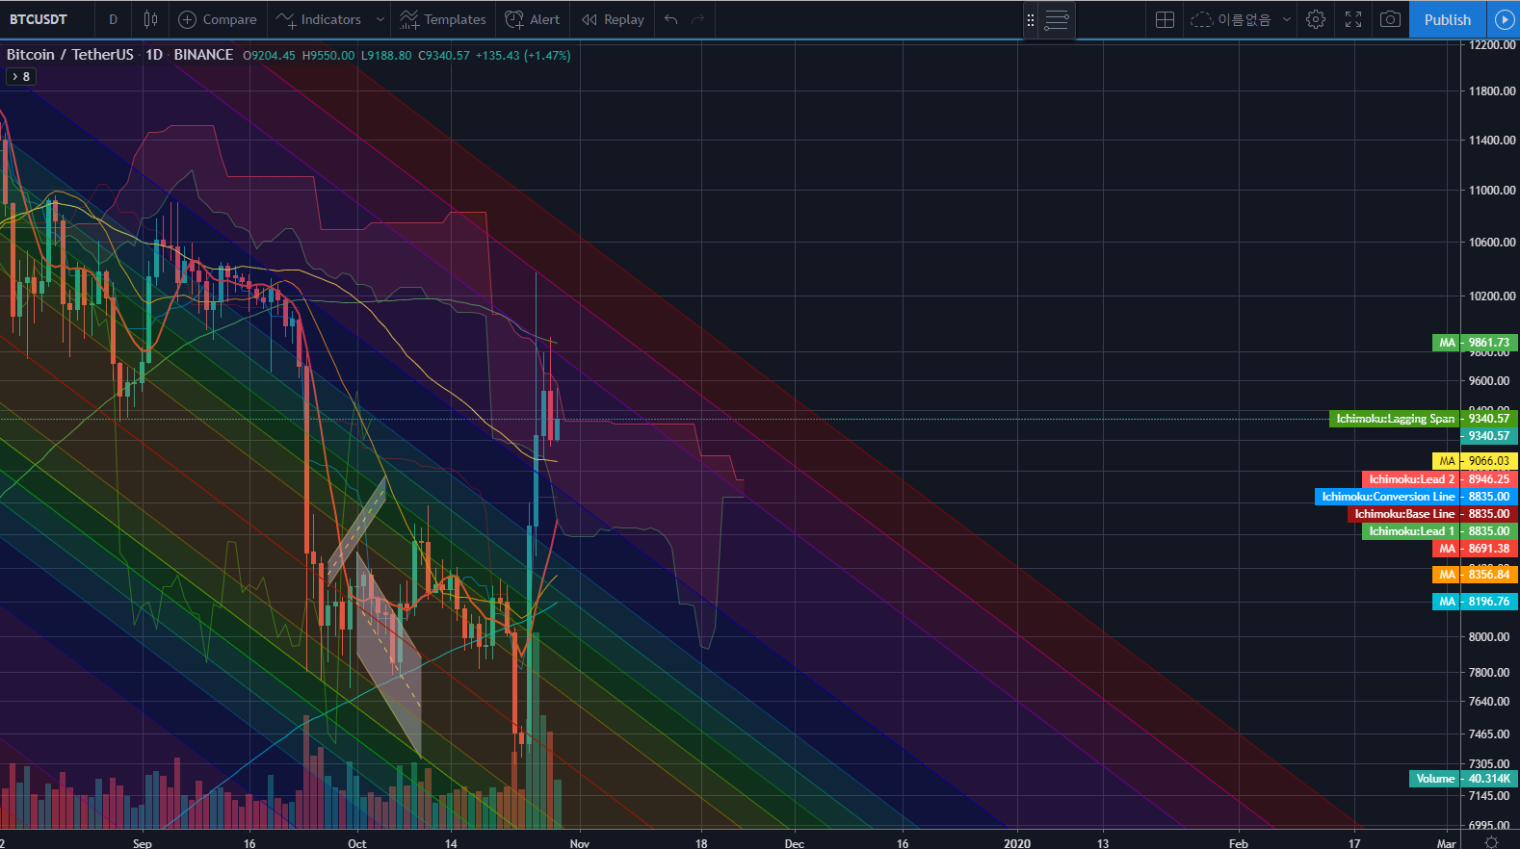
Task: Click the 10200.00 price scale value
Action: [1491, 296]
